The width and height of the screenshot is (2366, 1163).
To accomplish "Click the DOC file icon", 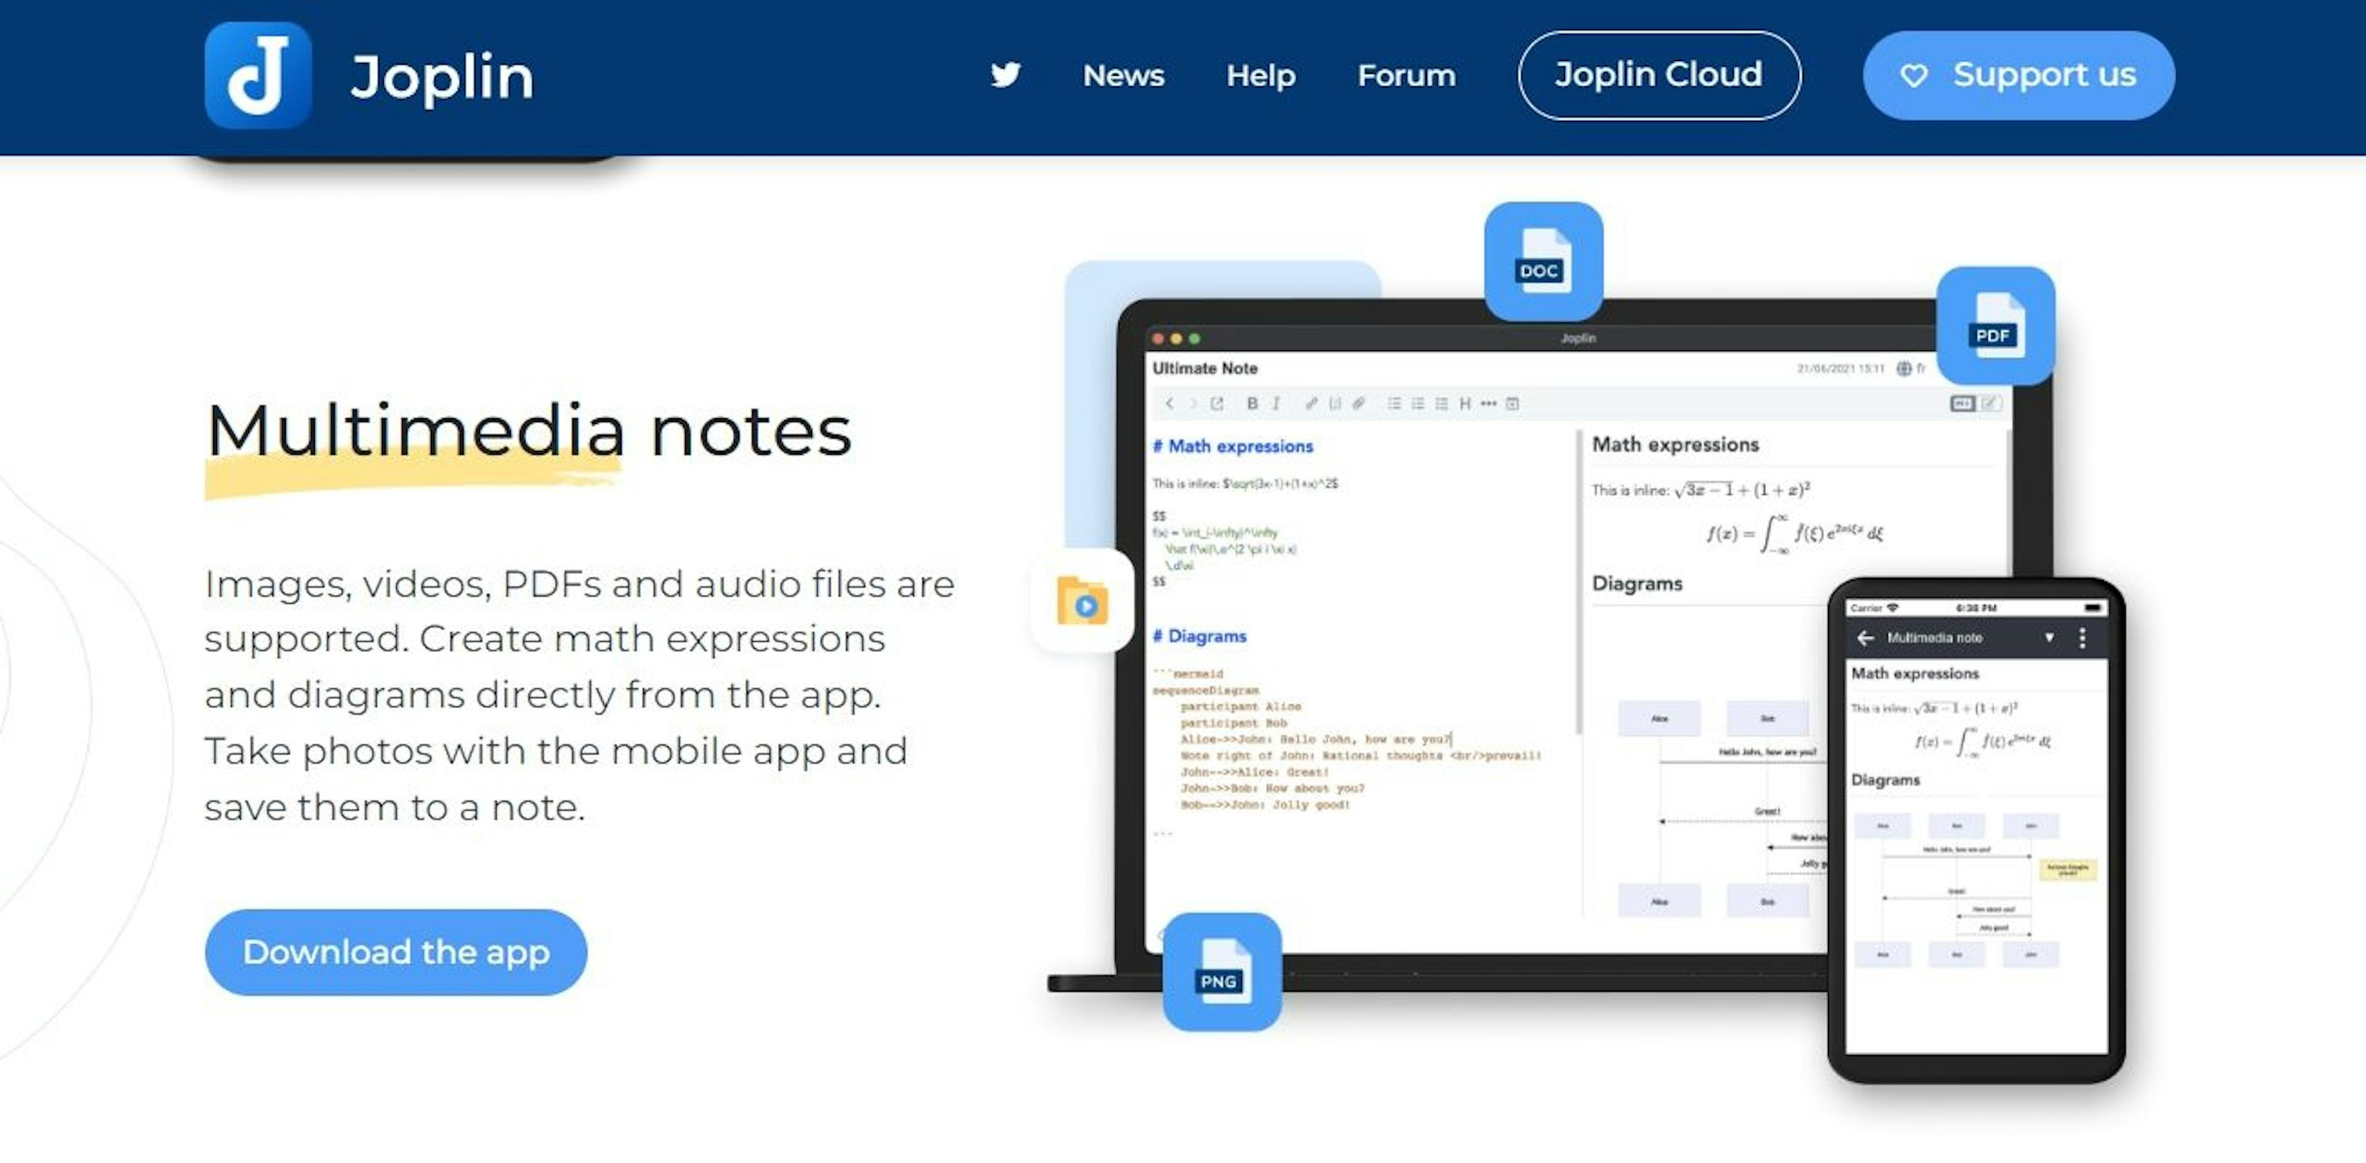I will [1544, 262].
